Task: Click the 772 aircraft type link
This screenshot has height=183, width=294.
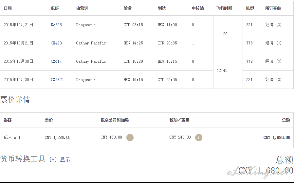Action: (x=249, y=61)
